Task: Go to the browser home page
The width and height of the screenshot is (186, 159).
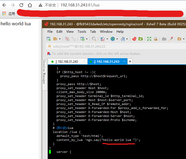Action: (x=30, y=5)
